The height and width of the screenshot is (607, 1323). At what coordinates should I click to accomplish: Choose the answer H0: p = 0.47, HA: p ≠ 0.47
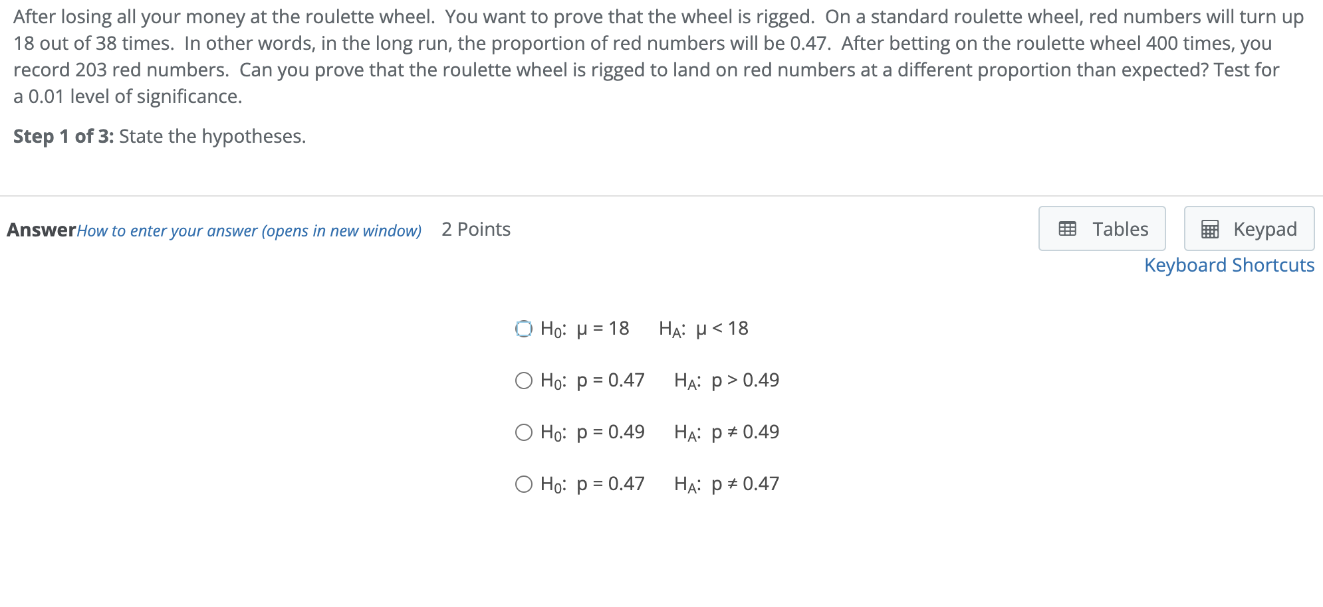pos(525,483)
